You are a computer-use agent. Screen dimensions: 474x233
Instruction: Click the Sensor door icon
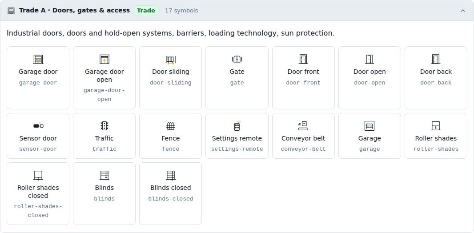tap(38, 126)
